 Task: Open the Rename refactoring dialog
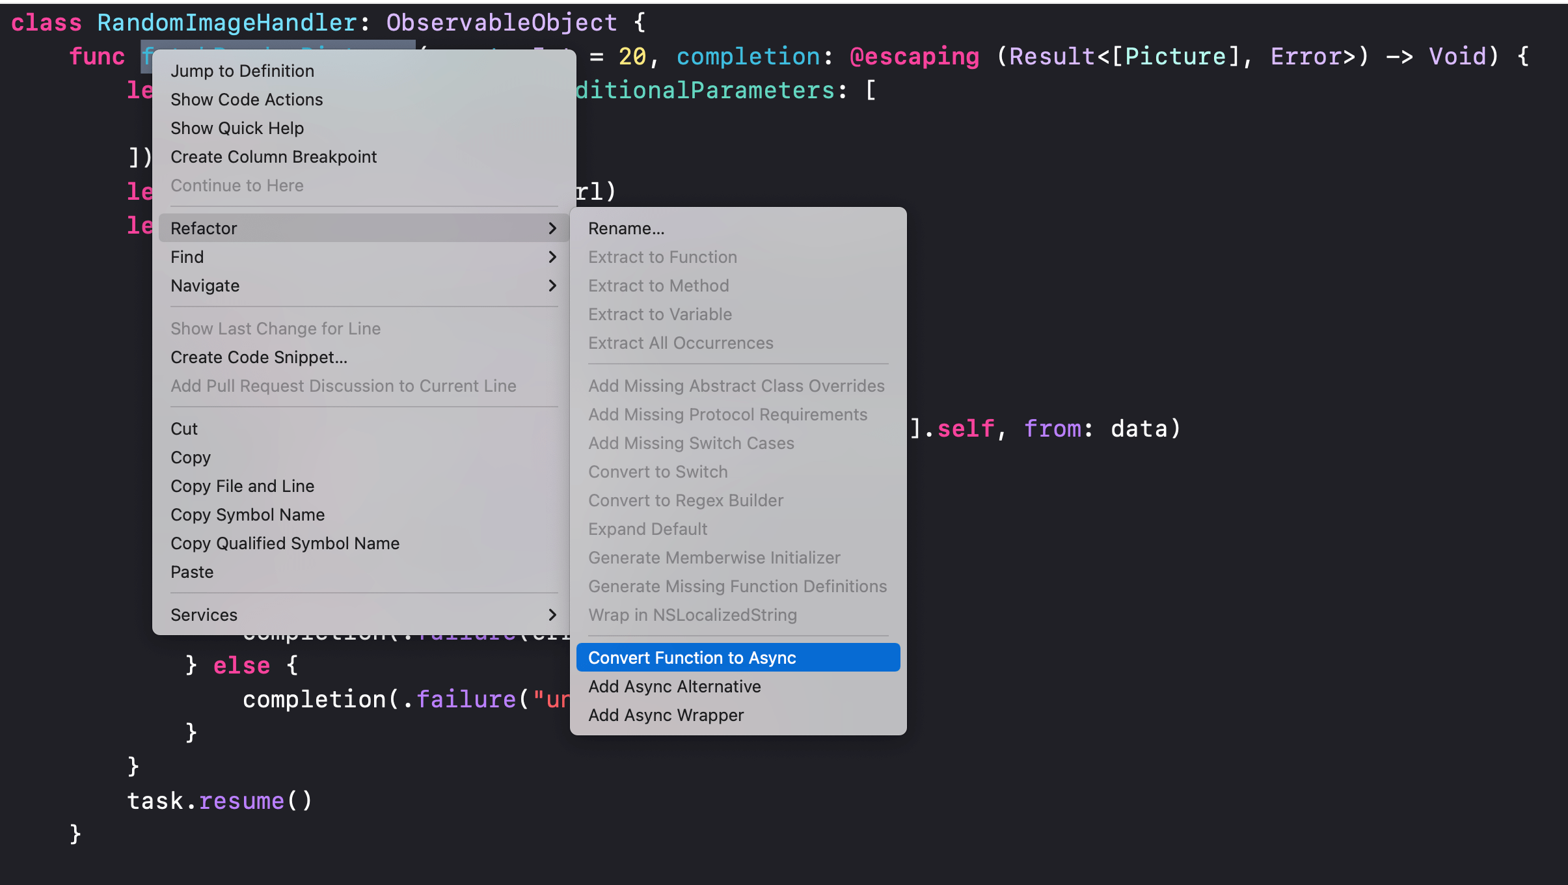626,228
